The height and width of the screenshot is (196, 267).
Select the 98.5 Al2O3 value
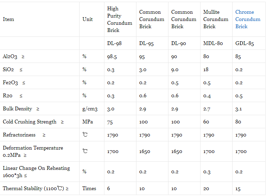112,56
